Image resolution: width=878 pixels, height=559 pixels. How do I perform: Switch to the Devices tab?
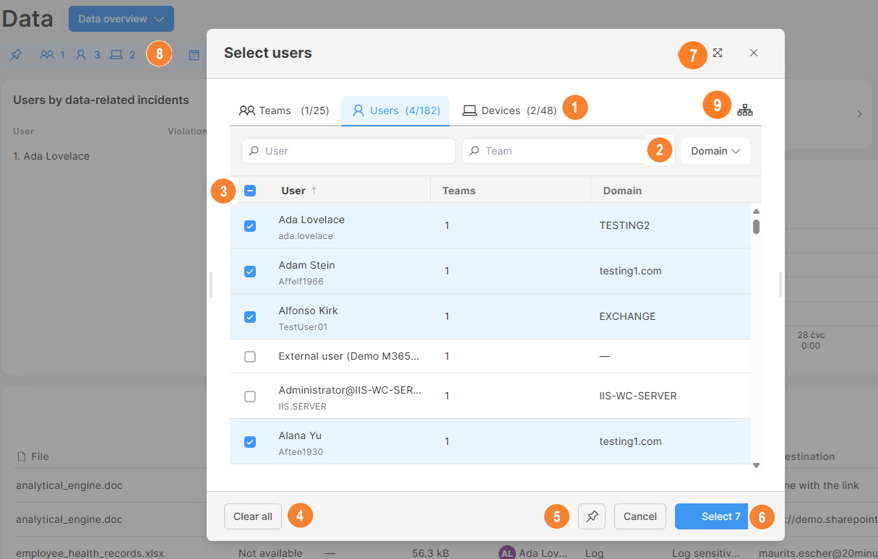click(x=509, y=110)
